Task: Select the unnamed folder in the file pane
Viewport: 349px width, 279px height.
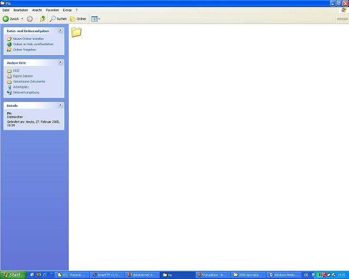Action: pyautogui.click(x=76, y=32)
